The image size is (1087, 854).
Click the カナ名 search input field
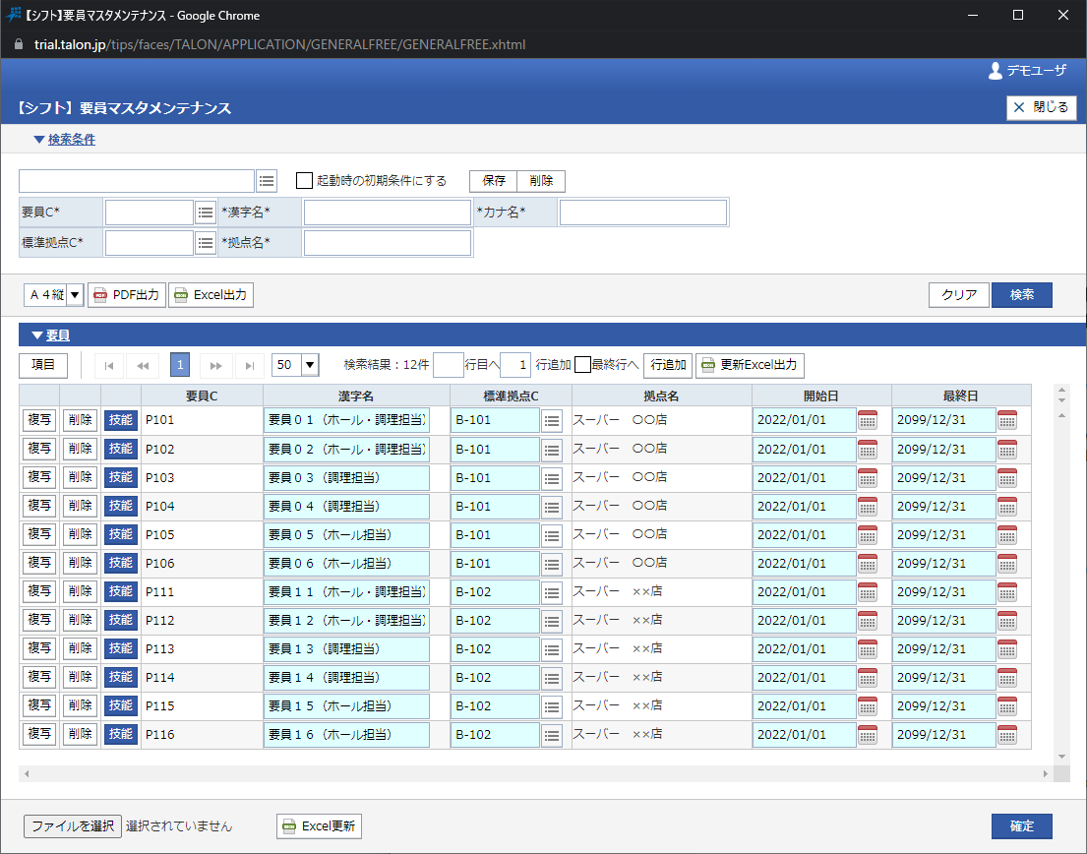(x=643, y=213)
